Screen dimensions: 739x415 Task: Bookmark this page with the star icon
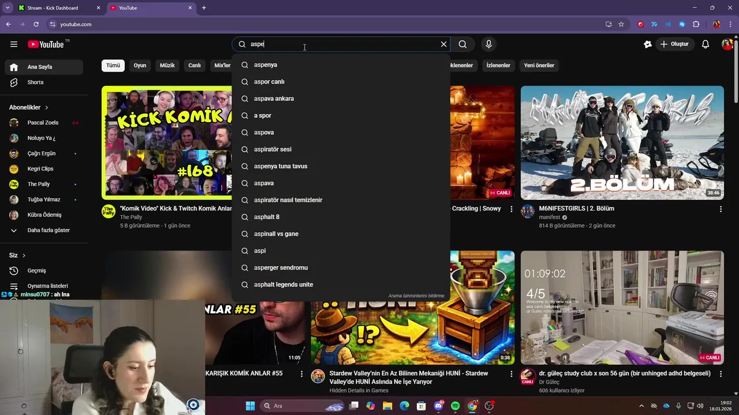point(621,24)
